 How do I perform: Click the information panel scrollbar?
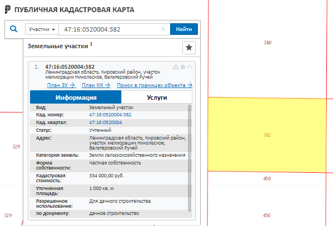[190, 158]
